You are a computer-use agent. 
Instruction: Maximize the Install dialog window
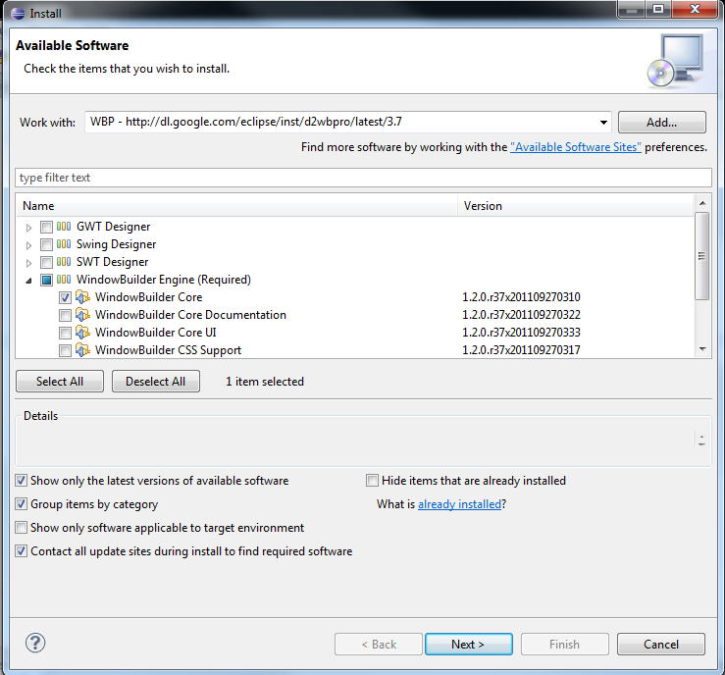point(658,9)
